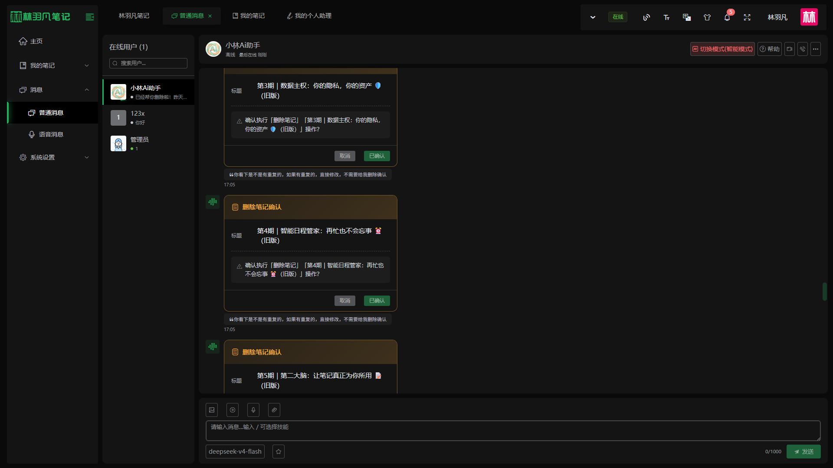Viewport: 833px width, 468px height.
Task: Click the 发送 send button
Action: tap(803, 452)
